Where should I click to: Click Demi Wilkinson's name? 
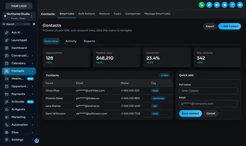pyautogui.click(x=55, y=113)
